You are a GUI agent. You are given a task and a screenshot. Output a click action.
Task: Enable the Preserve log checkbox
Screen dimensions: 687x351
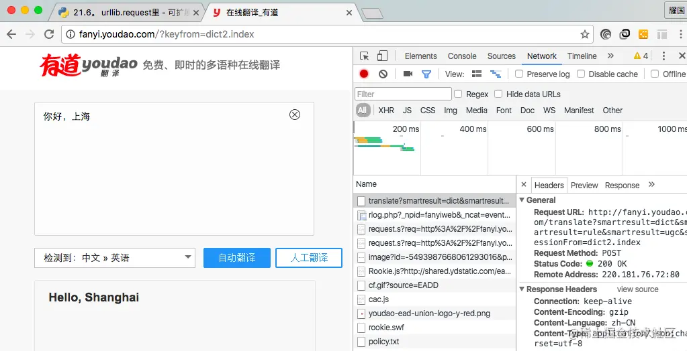519,74
